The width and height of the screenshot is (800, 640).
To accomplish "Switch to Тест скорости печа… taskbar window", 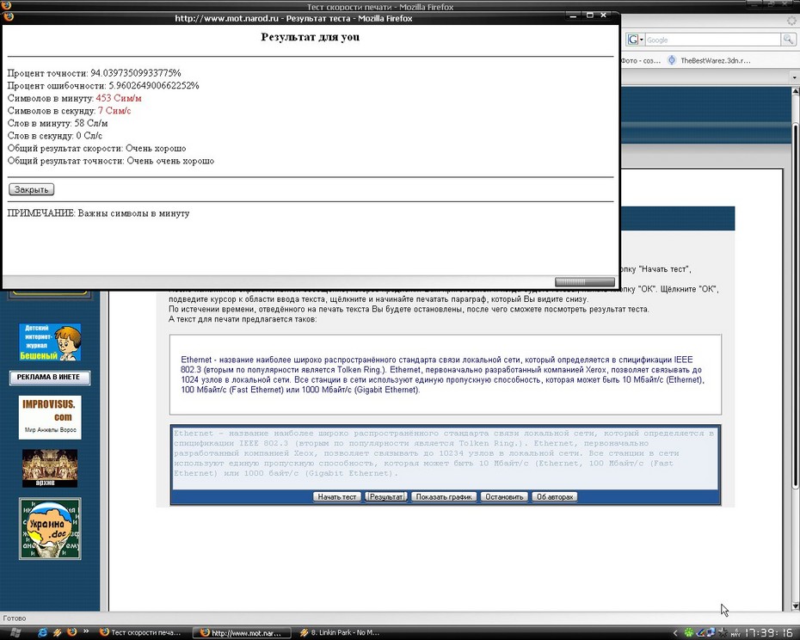I will tap(141, 632).
